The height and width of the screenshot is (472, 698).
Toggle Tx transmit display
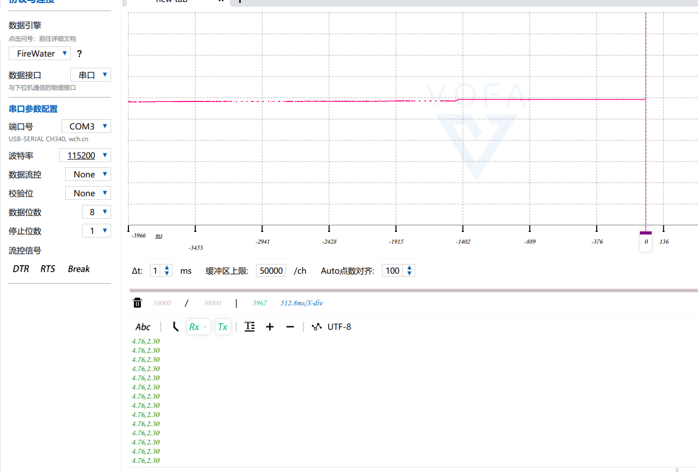(223, 327)
